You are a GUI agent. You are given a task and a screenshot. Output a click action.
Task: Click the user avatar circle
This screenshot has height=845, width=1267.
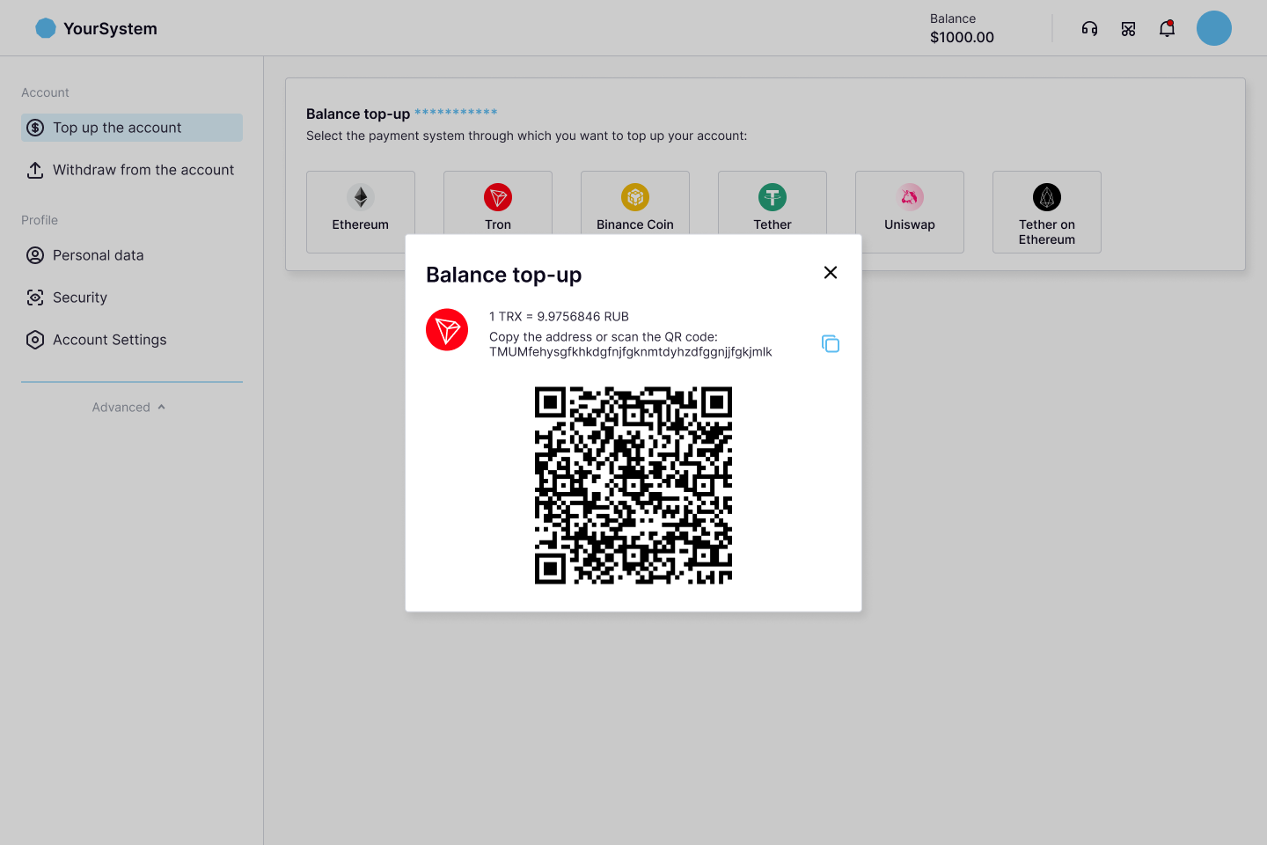[x=1213, y=28]
